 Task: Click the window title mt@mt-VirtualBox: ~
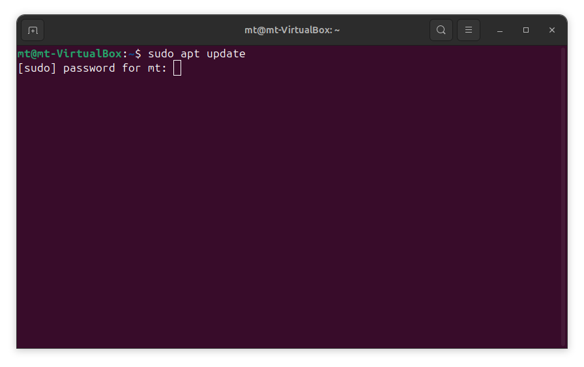pyautogui.click(x=292, y=30)
